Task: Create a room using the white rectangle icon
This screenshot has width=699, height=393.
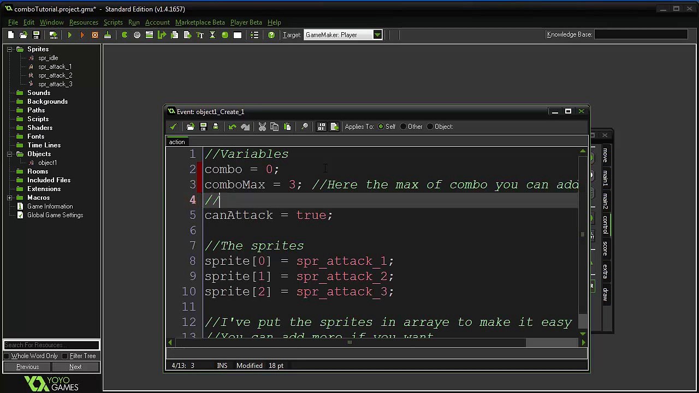Action: [238, 35]
